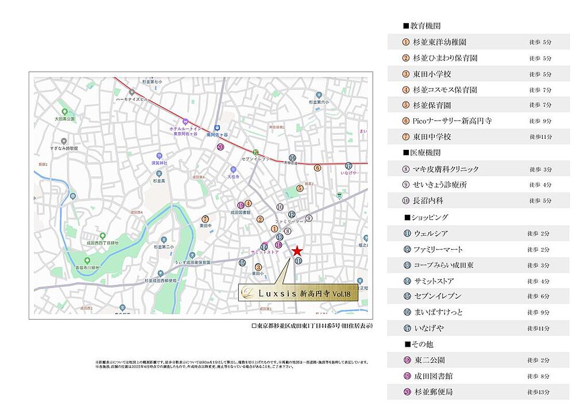Click the 成田西四丁目緑地 green pin
Viewport: 588px width, 415px height.
click(102, 236)
